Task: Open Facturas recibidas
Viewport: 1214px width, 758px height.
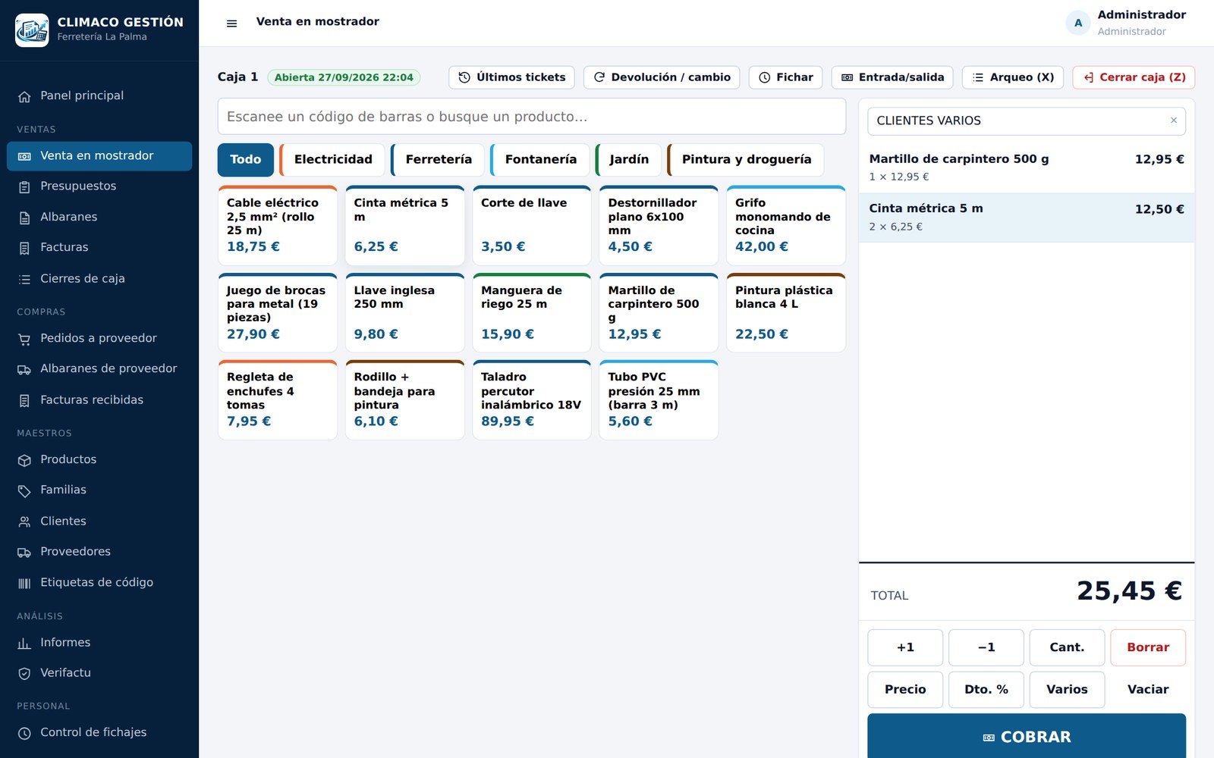Action: tap(99, 399)
